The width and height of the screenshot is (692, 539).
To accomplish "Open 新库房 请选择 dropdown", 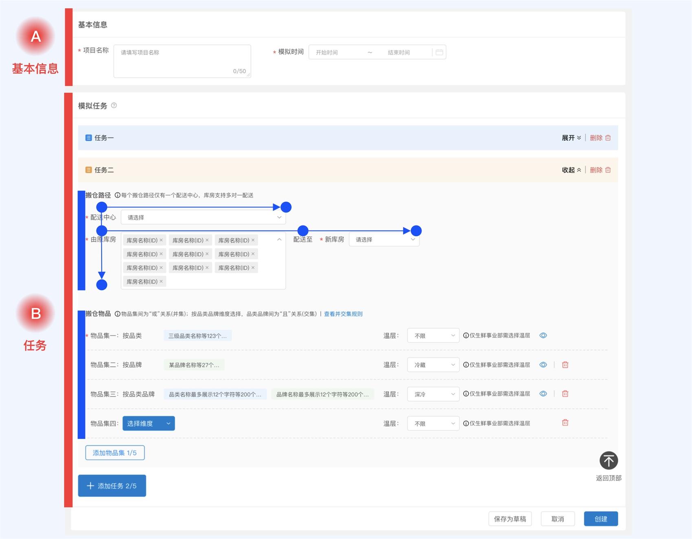I will [384, 239].
